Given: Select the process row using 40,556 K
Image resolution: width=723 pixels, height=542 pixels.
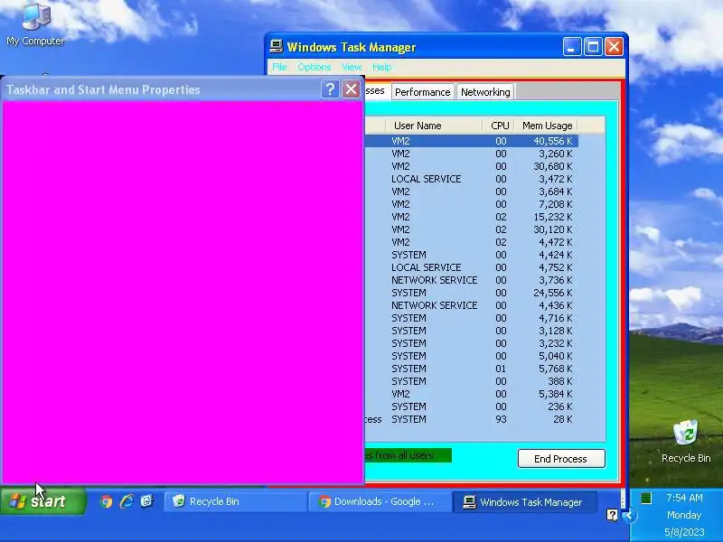Looking at the screenshot, I should click(471, 141).
